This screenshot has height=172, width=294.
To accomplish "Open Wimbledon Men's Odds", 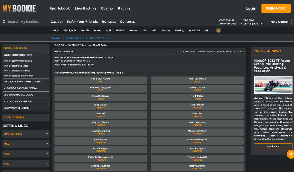I will tap(16, 66).
